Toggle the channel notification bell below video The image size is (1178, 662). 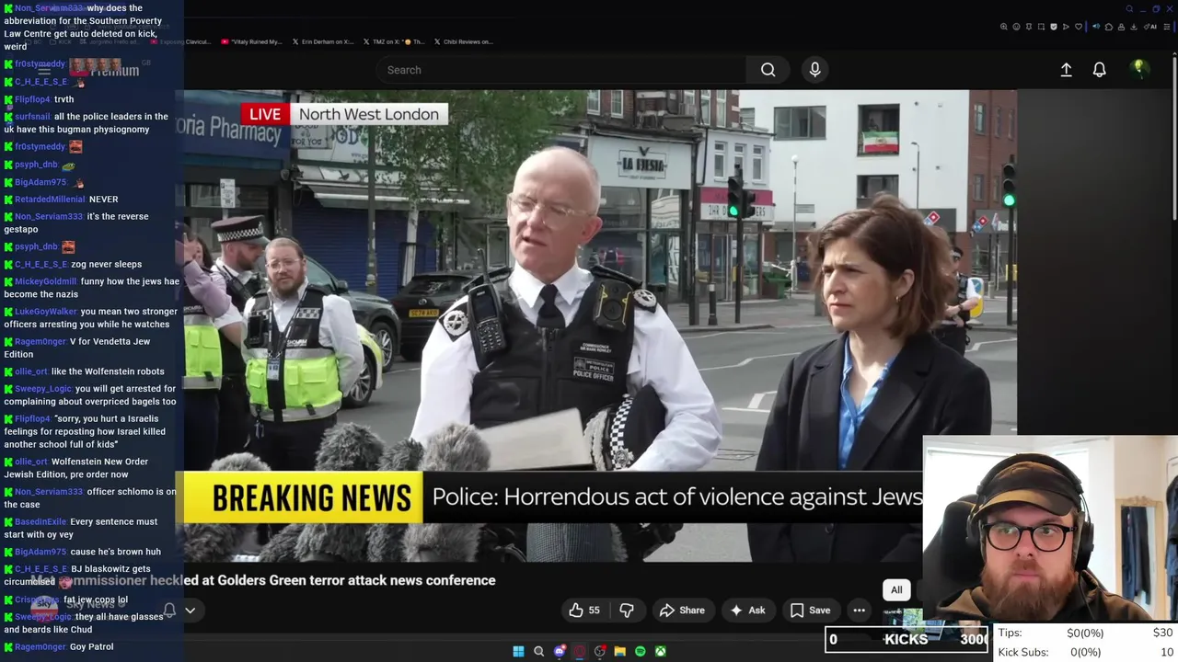[169, 611]
